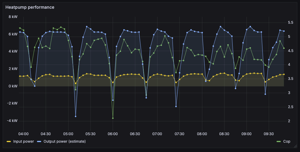Image resolution: width=300 pixels, height=152 pixels.
Task: Click the 8 kW left axis label
Action: click(13, 17)
